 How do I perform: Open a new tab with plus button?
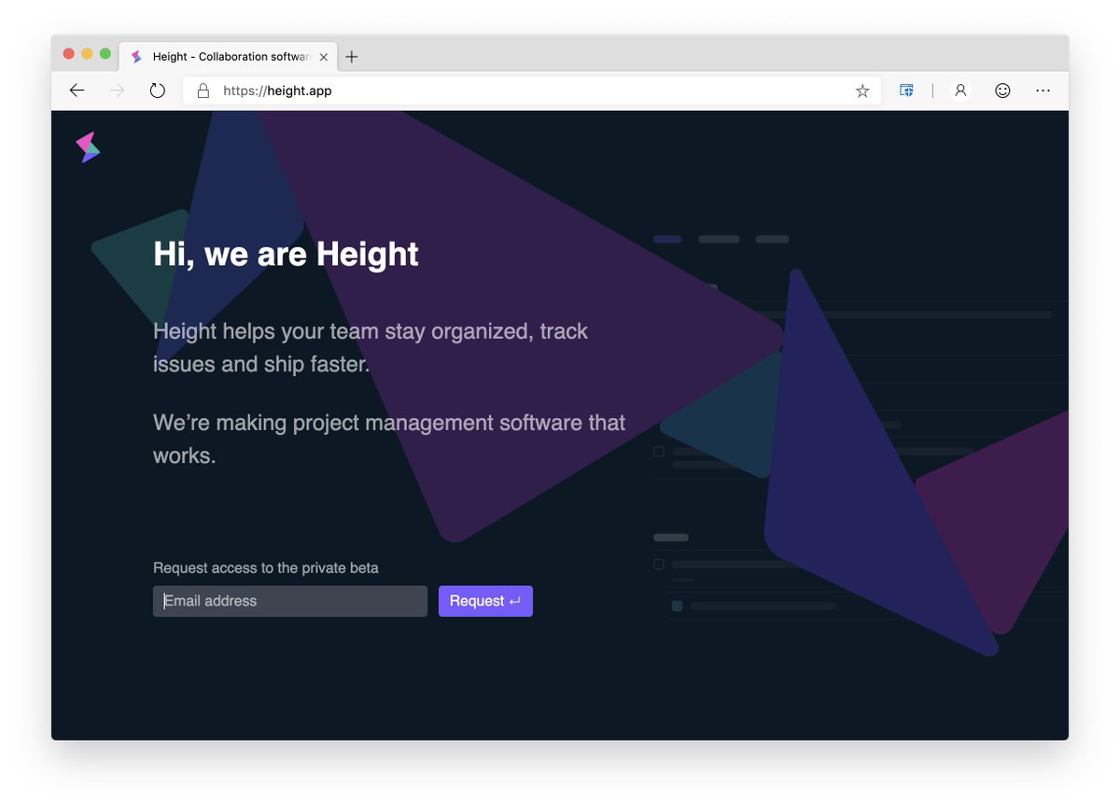click(351, 57)
